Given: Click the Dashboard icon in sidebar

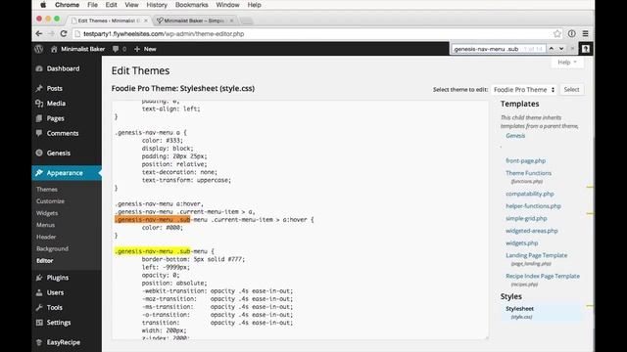Looking at the screenshot, I should 39,68.
